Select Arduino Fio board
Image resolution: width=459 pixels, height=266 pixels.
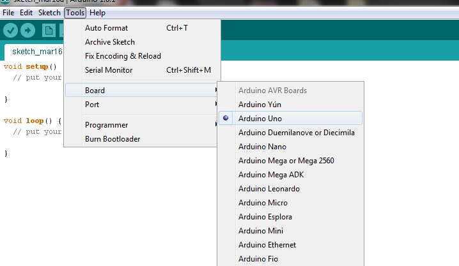(x=290, y=259)
